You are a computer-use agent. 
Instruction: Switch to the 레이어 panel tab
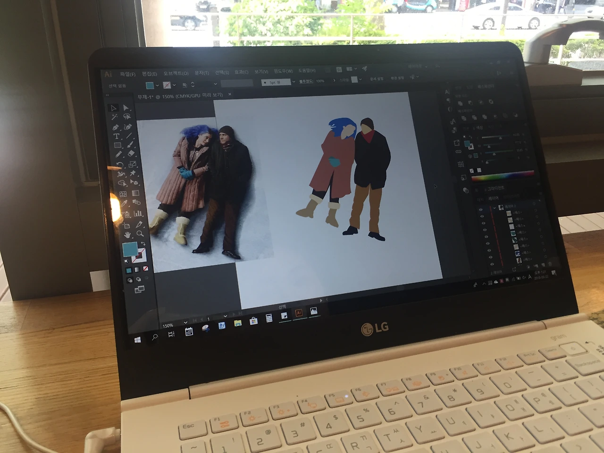pyautogui.click(x=494, y=199)
